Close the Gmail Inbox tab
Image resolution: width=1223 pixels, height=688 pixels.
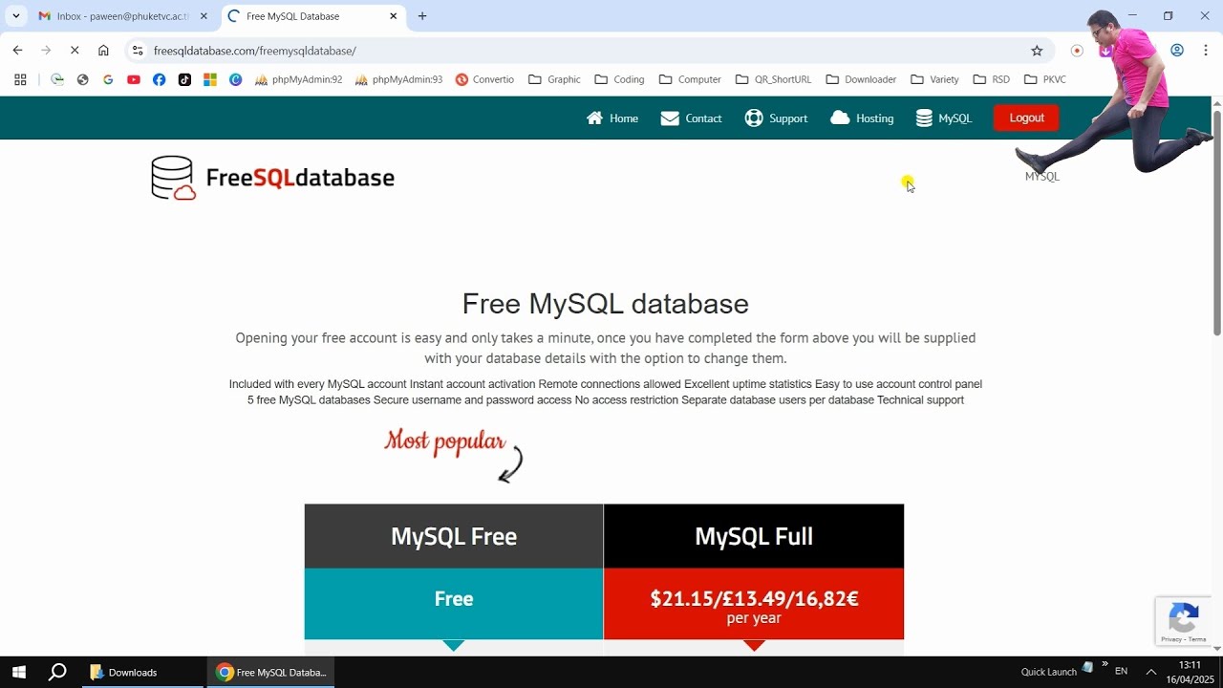[204, 16]
